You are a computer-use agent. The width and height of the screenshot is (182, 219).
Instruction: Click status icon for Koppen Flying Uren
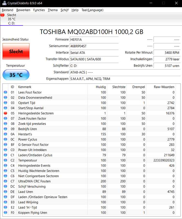pos(5,213)
